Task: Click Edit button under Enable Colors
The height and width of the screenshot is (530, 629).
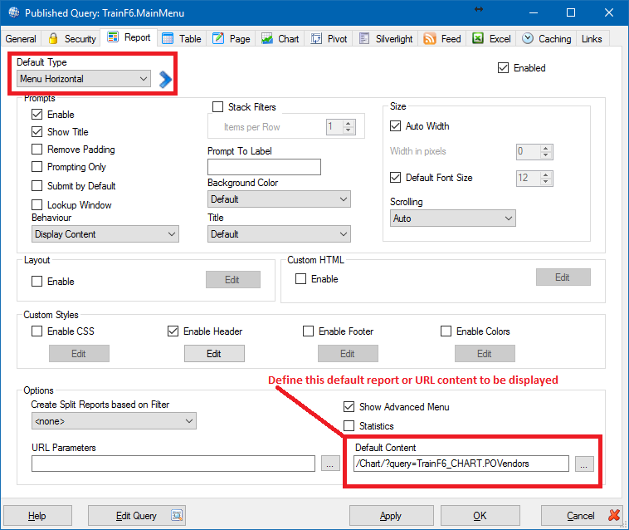Action: pos(485,353)
